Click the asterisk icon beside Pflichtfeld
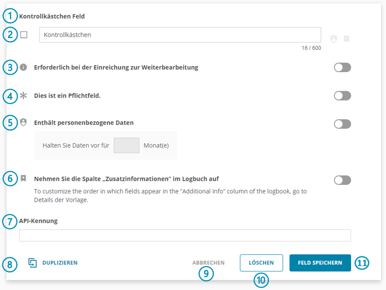 23,96
